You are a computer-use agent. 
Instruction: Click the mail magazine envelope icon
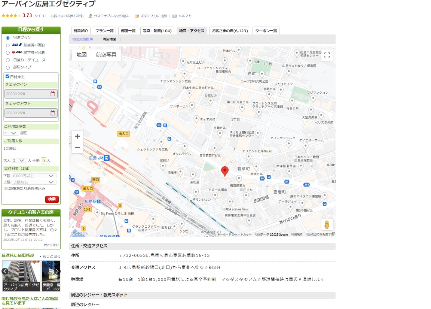click(x=174, y=16)
